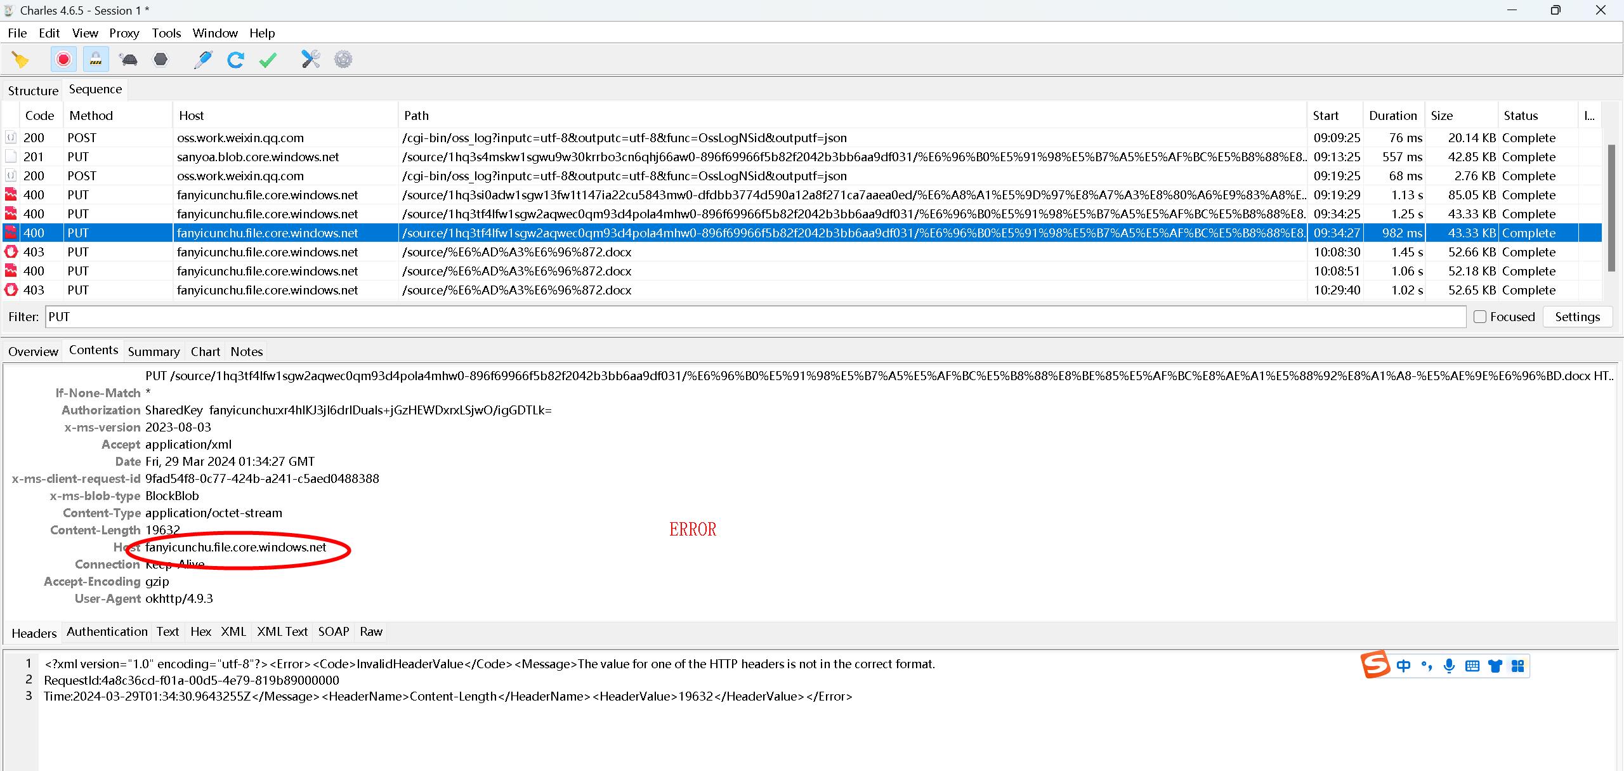Image resolution: width=1624 pixels, height=771 pixels.
Task: Select the 201 PUT sanyoa.blob.core.windows.net row
Action: (802, 157)
